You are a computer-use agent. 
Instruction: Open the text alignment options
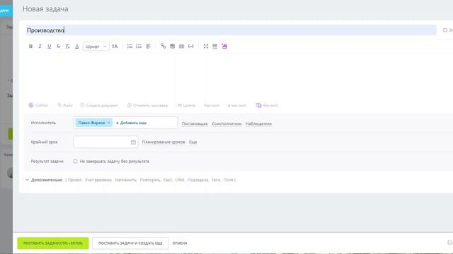(x=148, y=47)
